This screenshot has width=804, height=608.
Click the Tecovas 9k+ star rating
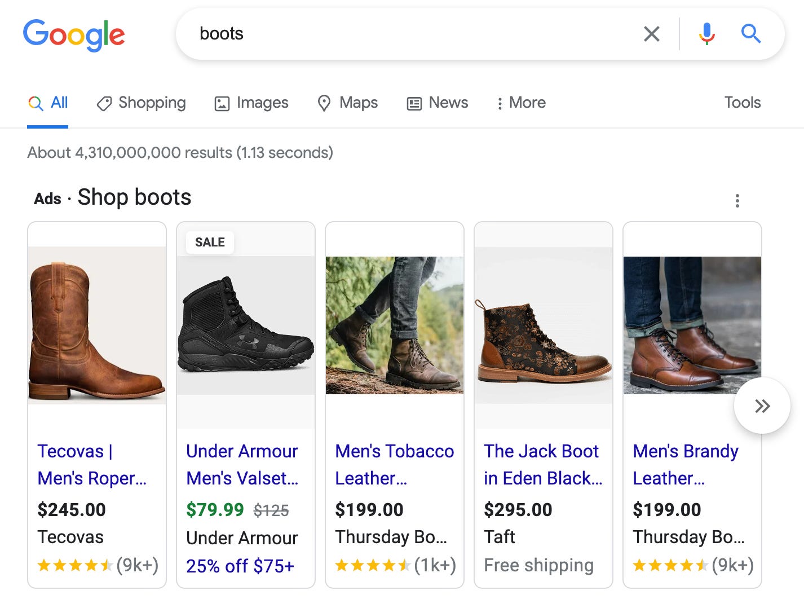(x=98, y=565)
